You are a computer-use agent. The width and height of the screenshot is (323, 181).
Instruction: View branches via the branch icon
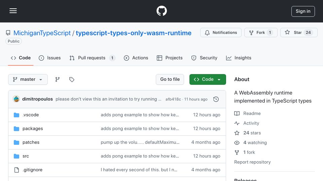point(58,79)
